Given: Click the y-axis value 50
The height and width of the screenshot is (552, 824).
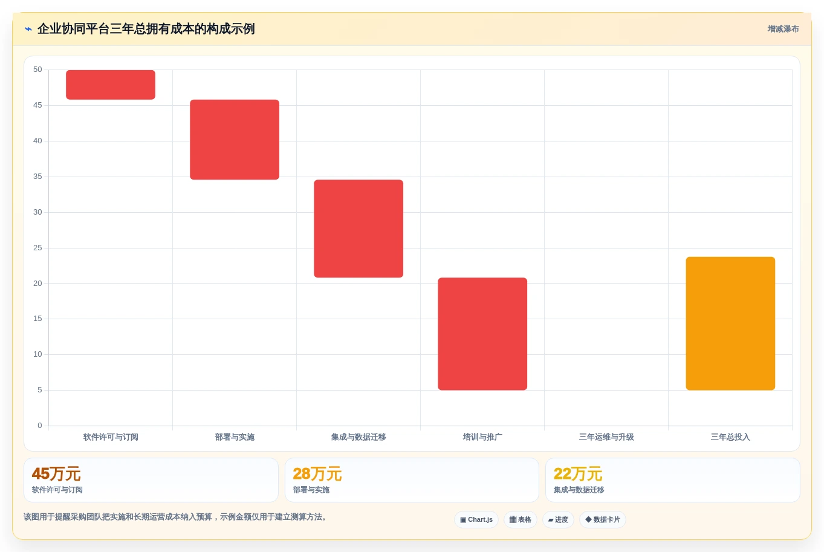Looking at the screenshot, I should coord(37,70).
